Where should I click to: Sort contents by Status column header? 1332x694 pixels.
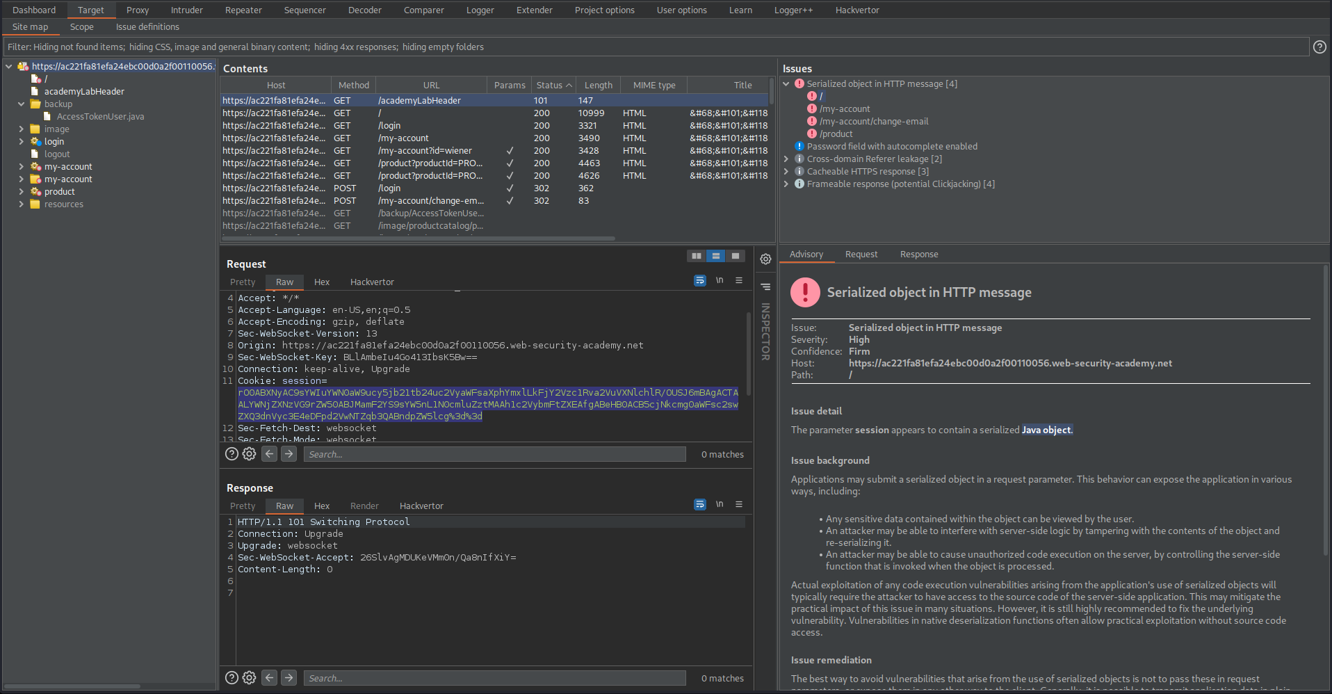point(553,85)
